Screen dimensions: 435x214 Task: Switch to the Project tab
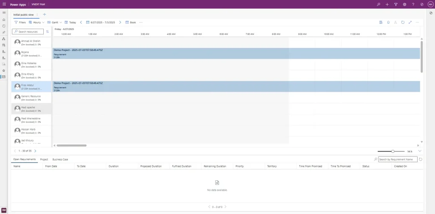click(44, 159)
